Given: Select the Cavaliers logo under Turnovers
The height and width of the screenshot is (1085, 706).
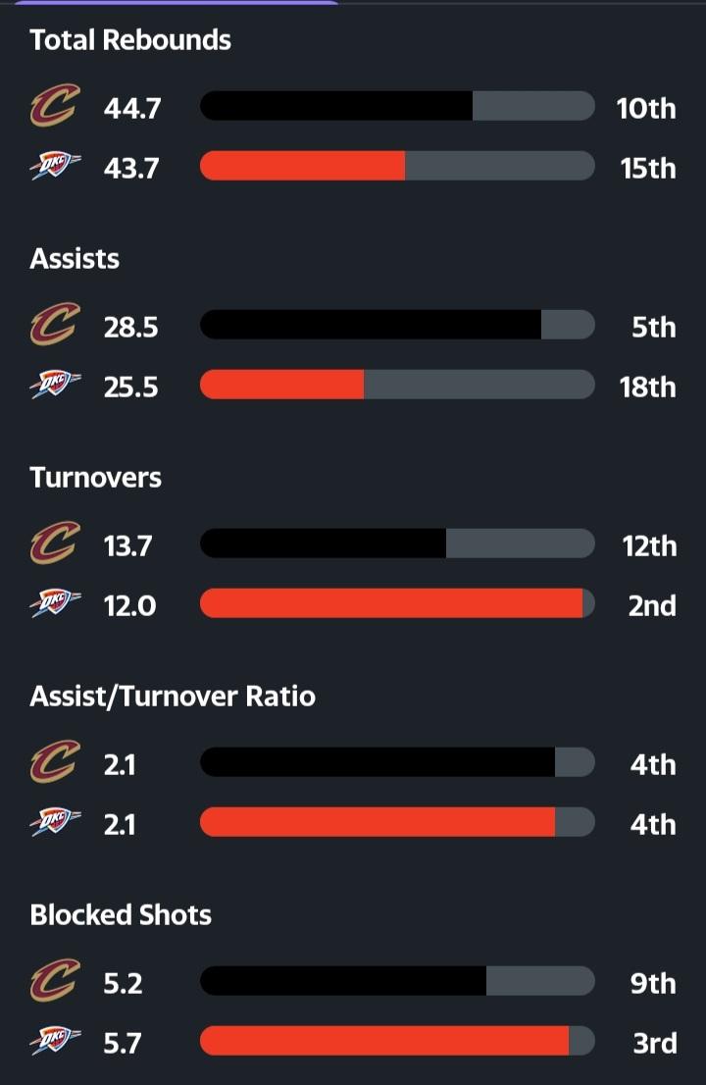Looking at the screenshot, I should pos(54,544).
